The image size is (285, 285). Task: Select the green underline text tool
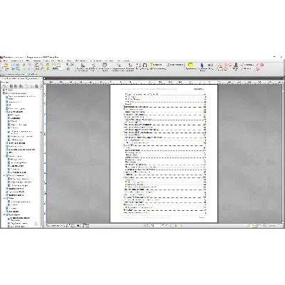[168, 65]
